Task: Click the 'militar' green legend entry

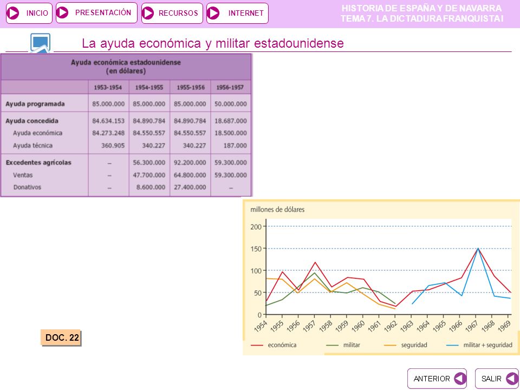Action: [x=343, y=345]
